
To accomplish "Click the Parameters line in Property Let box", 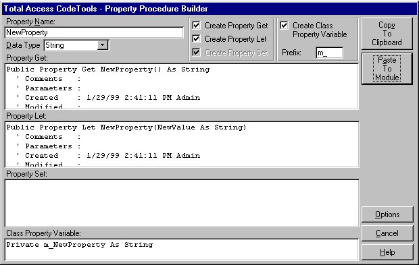I will tap(49, 146).
